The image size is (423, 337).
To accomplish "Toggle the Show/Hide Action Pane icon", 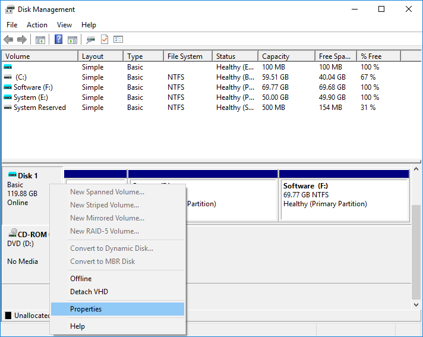I will click(x=72, y=40).
